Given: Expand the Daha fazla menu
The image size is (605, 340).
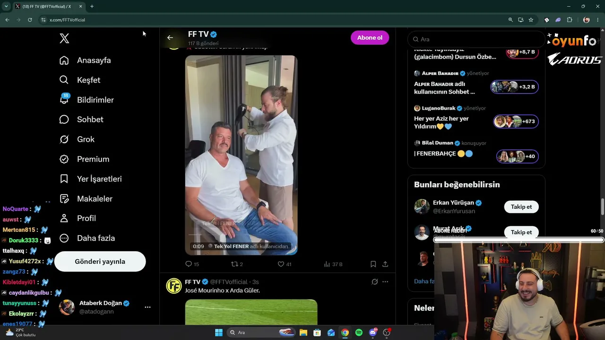Looking at the screenshot, I should click(87, 238).
